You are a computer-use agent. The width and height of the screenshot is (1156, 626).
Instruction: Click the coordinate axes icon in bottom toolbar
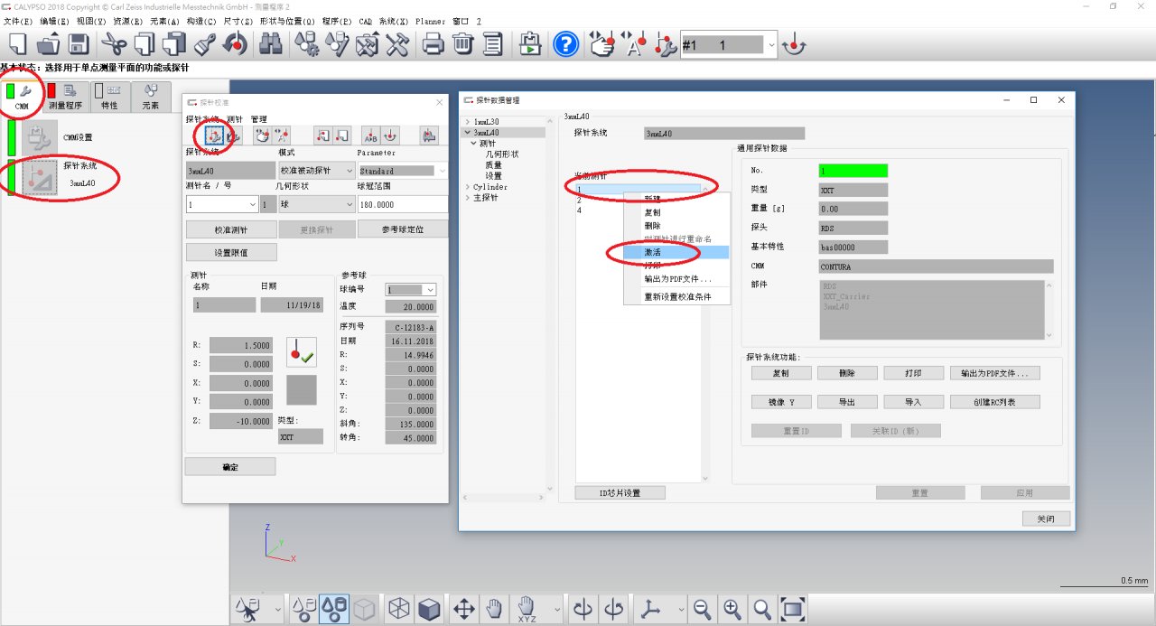(x=651, y=610)
